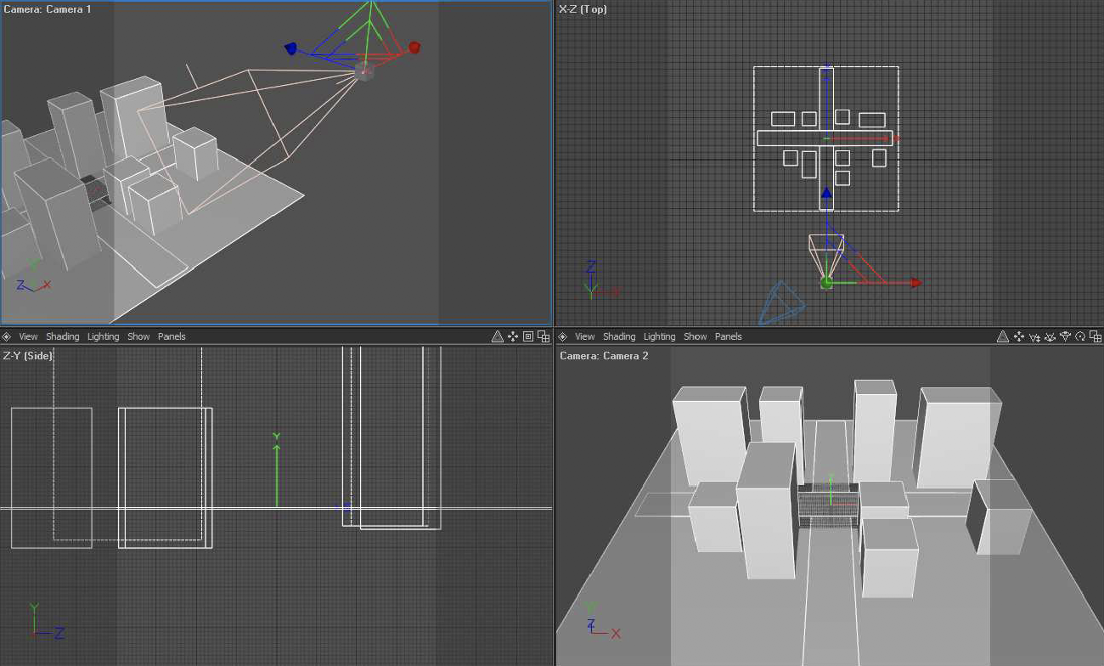The width and height of the screenshot is (1104, 666).
Task: Click the Camera: Camera 2 viewport label
Action: click(604, 355)
